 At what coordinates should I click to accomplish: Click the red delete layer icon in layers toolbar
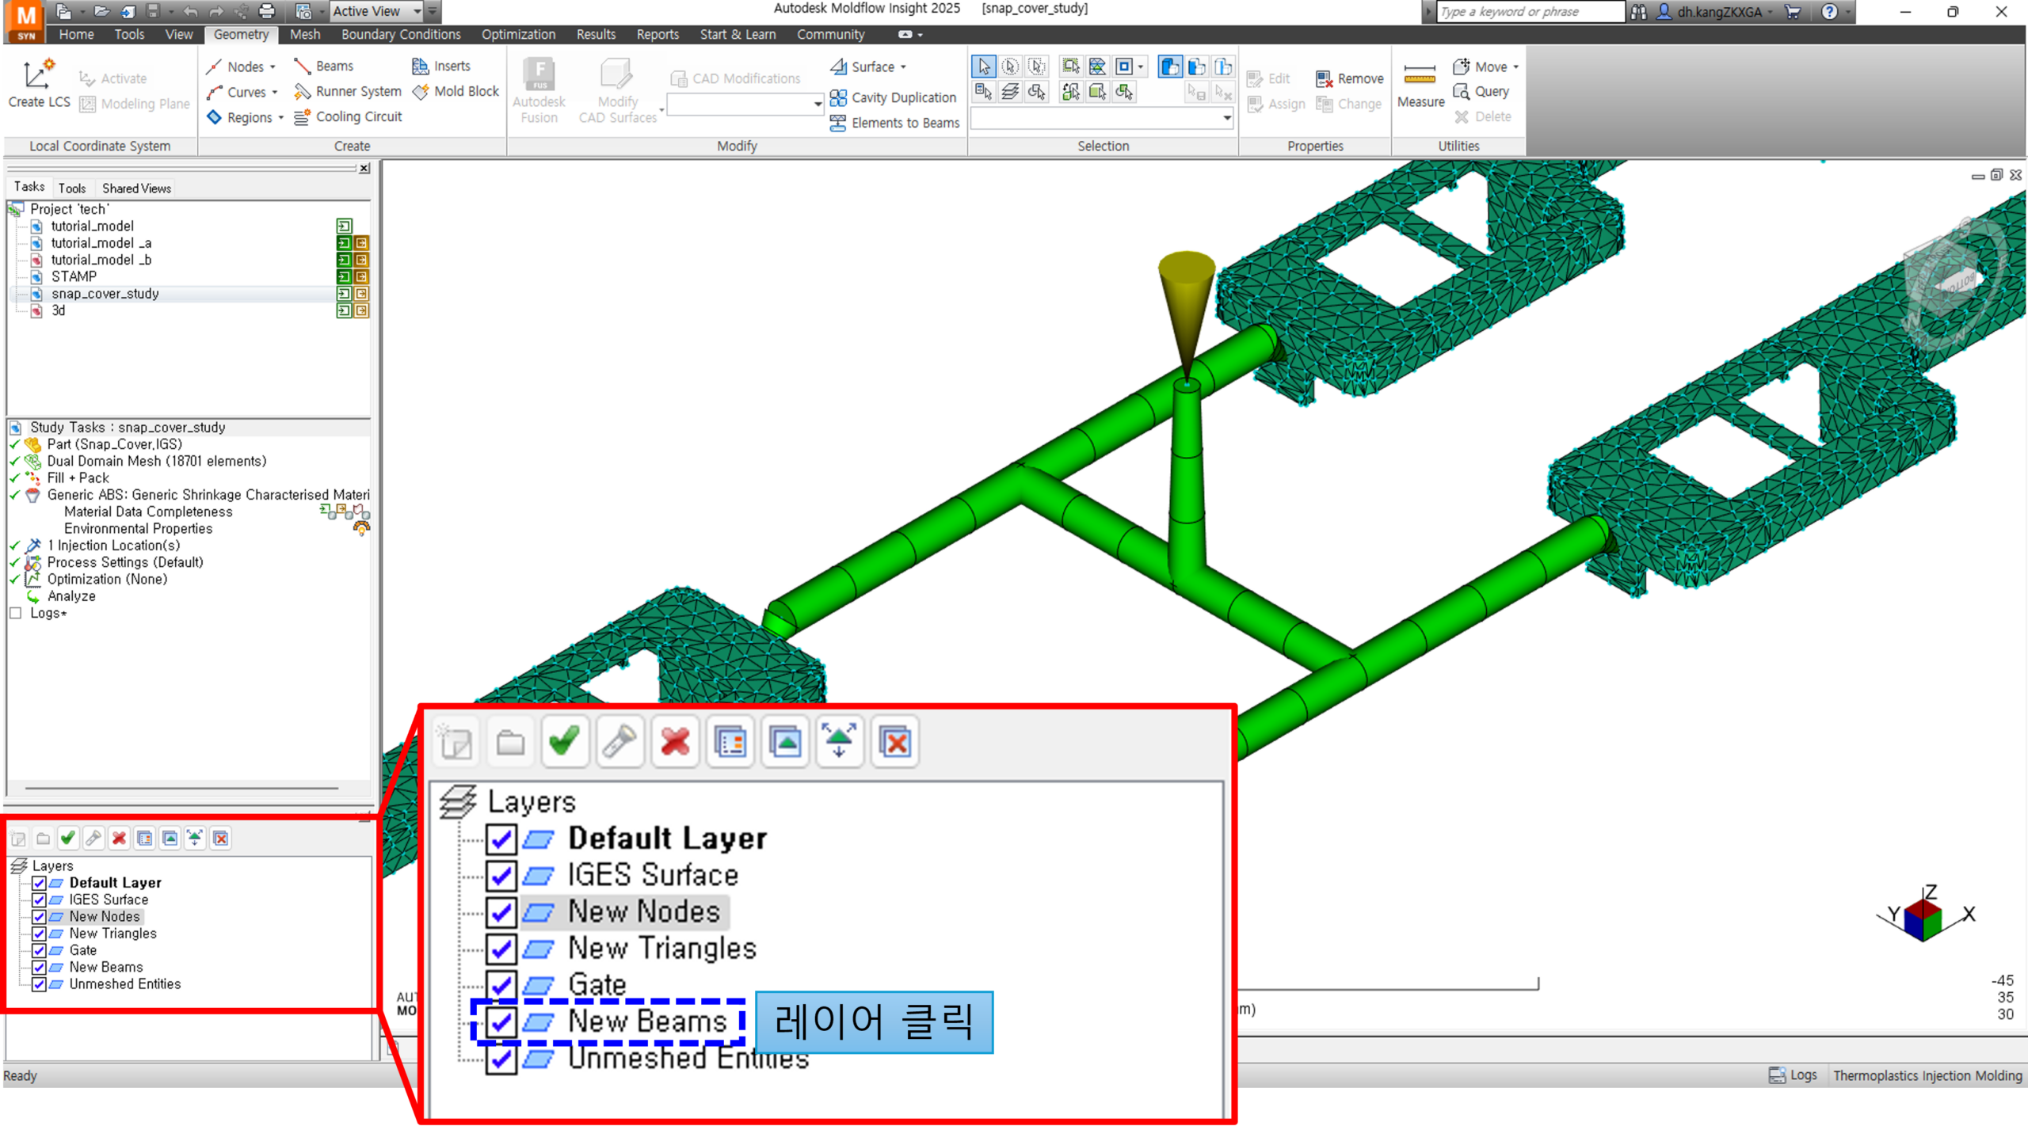click(x=120, y=839)
